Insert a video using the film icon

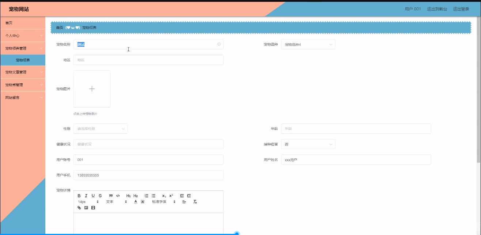coord(92,207)
